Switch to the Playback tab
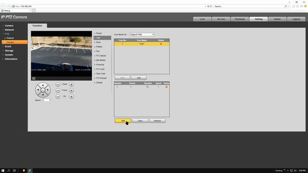The width and height of the screenshot is (308, 173). tap(240, 19)
